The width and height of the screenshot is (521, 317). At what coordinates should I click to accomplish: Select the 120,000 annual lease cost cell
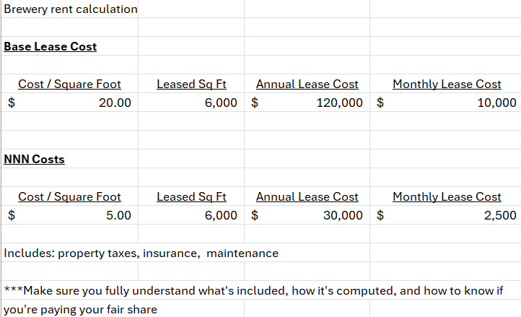pos(339,103)
